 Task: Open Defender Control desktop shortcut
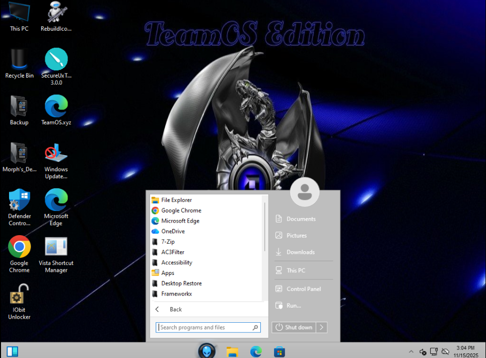coord(19,200)
